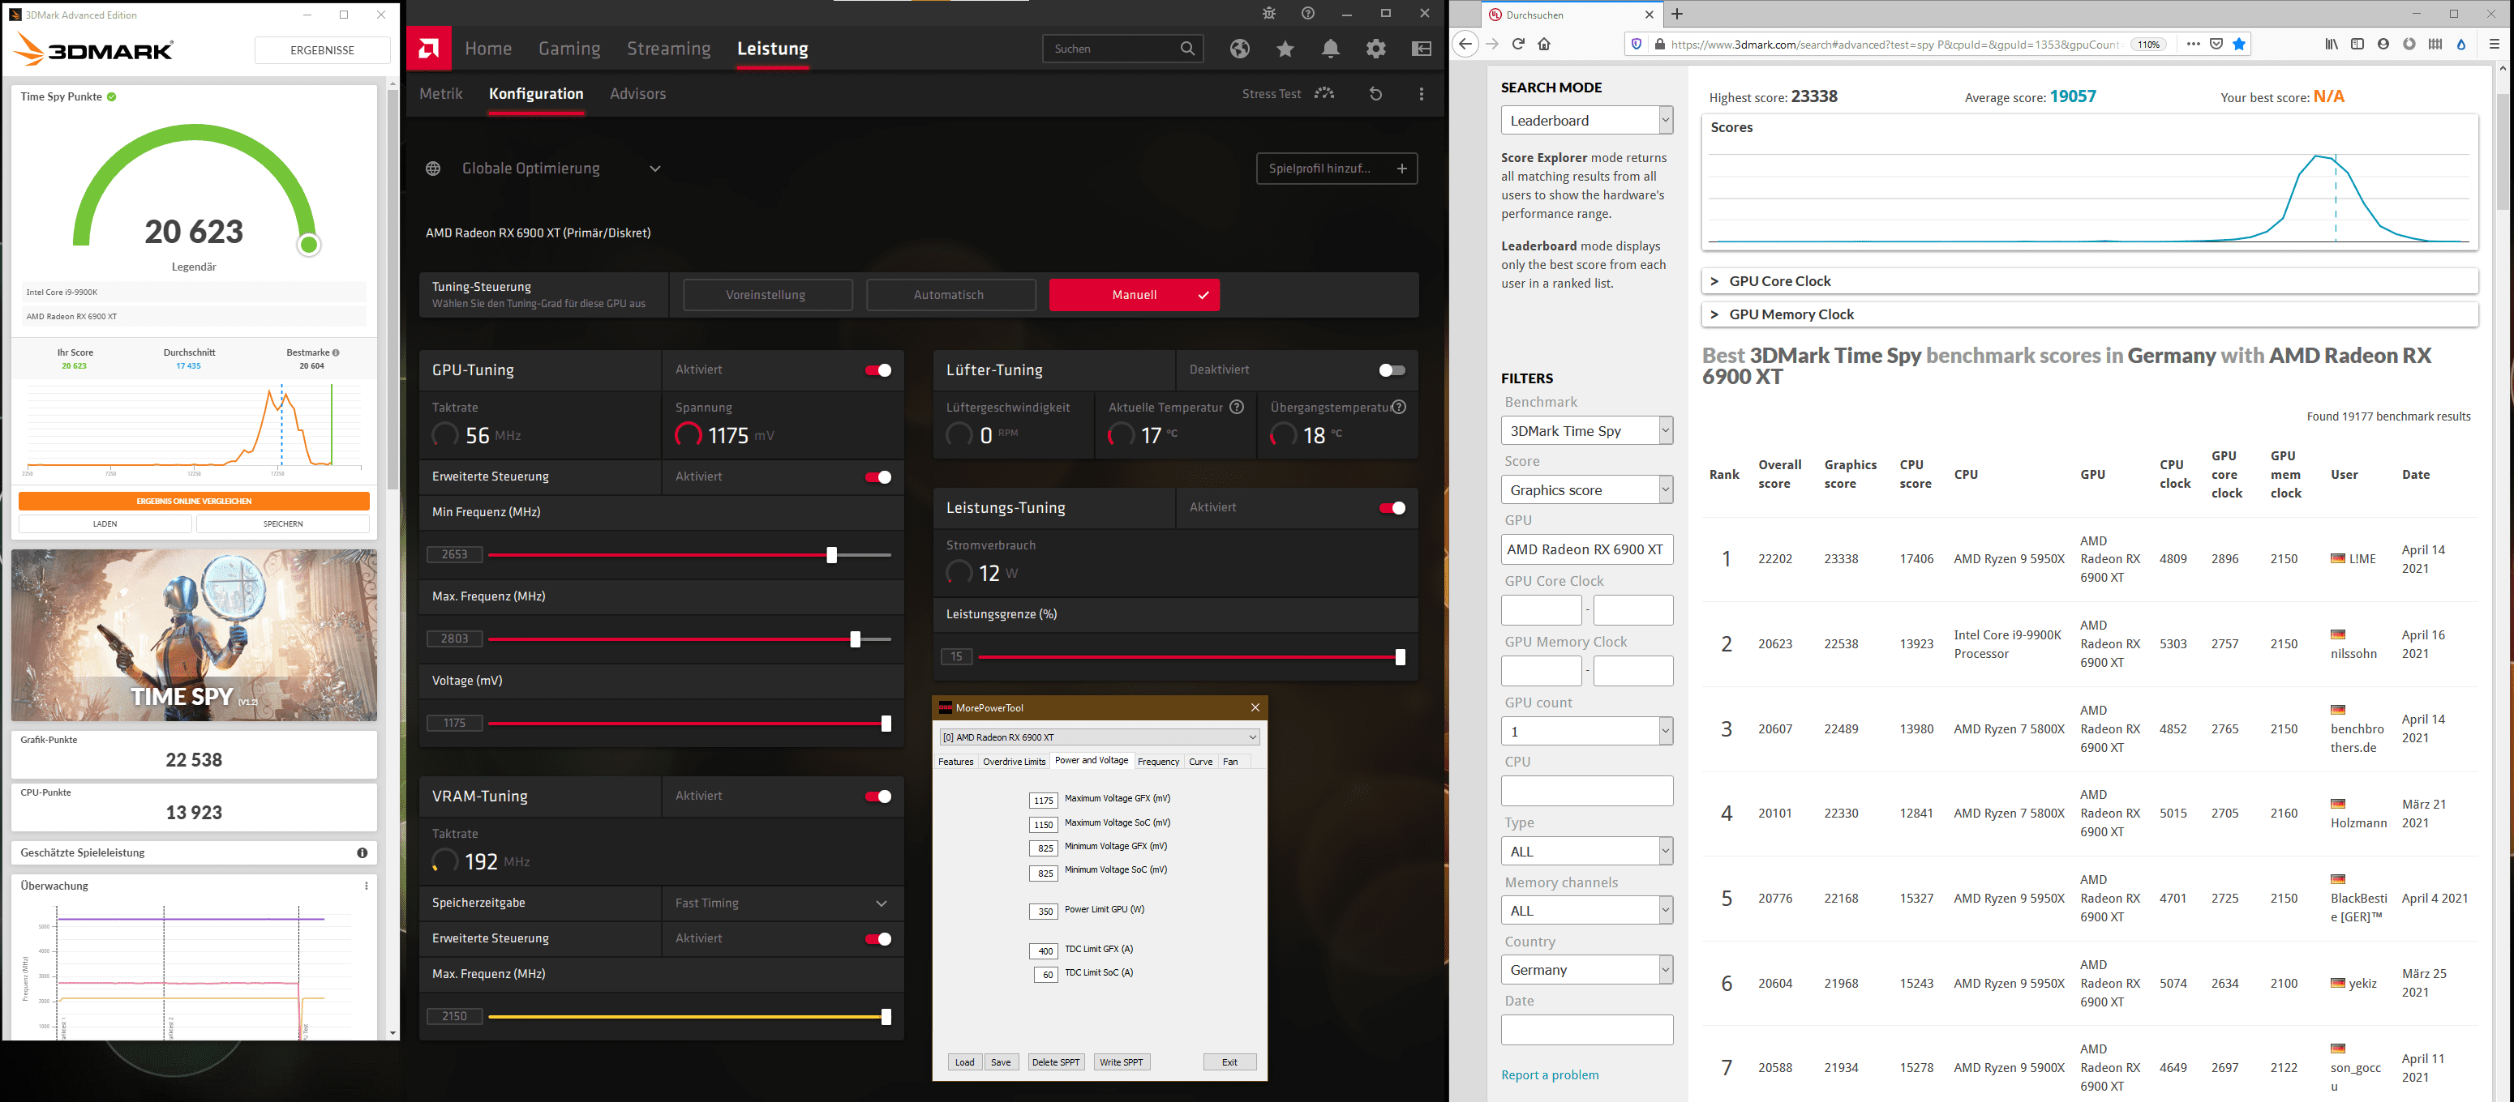The height and width of the screenshot is (1102, 2514).
Task: Click the AMD logo in Radeon Software
Action: click(x=428, y=48)
